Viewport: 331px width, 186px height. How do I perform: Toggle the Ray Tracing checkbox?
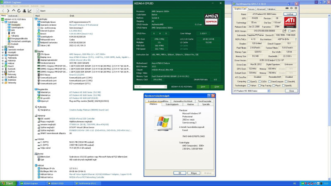[x=259, y=86]
